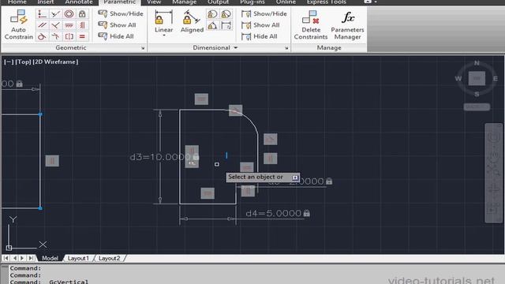Viewport: 505px width, 284px height.
Task: Open the coordinate system dropdown below ViewCube
Action: 477,107
